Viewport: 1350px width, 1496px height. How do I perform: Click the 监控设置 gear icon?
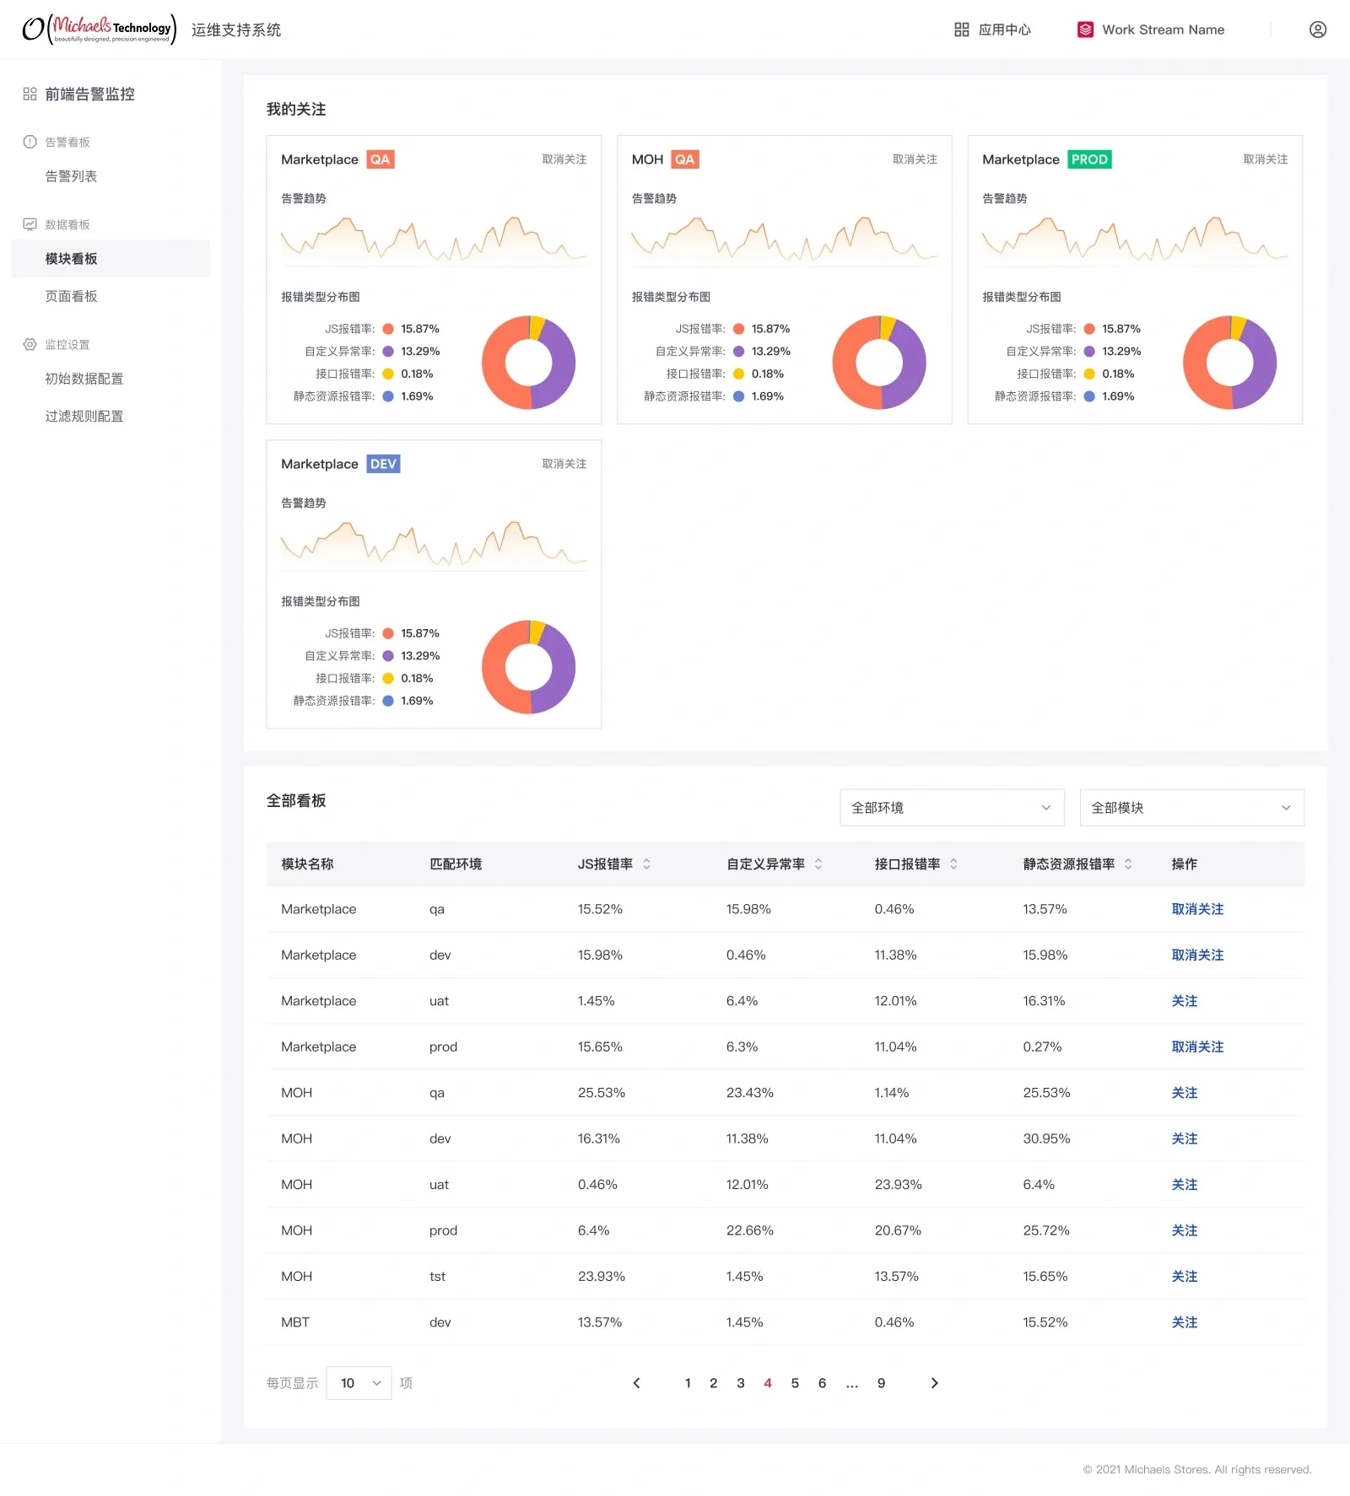pos(30,344)
